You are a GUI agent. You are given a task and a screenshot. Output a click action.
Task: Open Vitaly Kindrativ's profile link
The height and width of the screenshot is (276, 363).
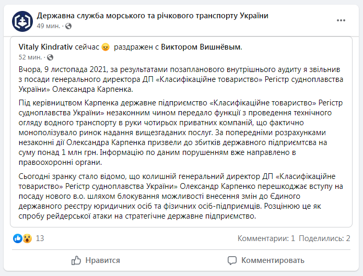(49, 47)
